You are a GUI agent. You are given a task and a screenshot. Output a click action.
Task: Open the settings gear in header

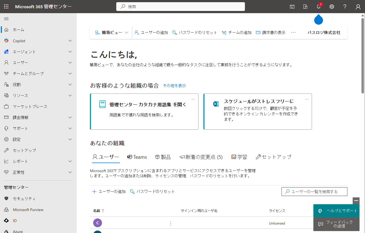coord(332,7)
